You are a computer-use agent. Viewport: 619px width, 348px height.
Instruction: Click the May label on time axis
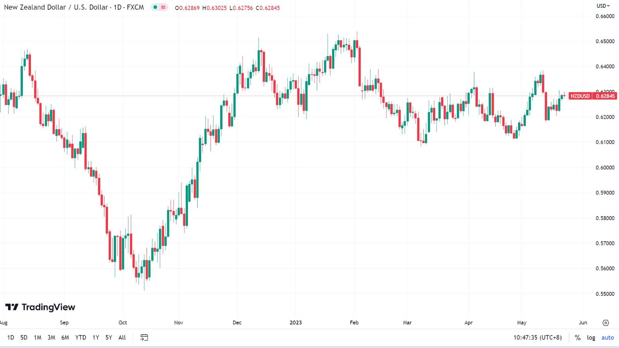[522, 322]
